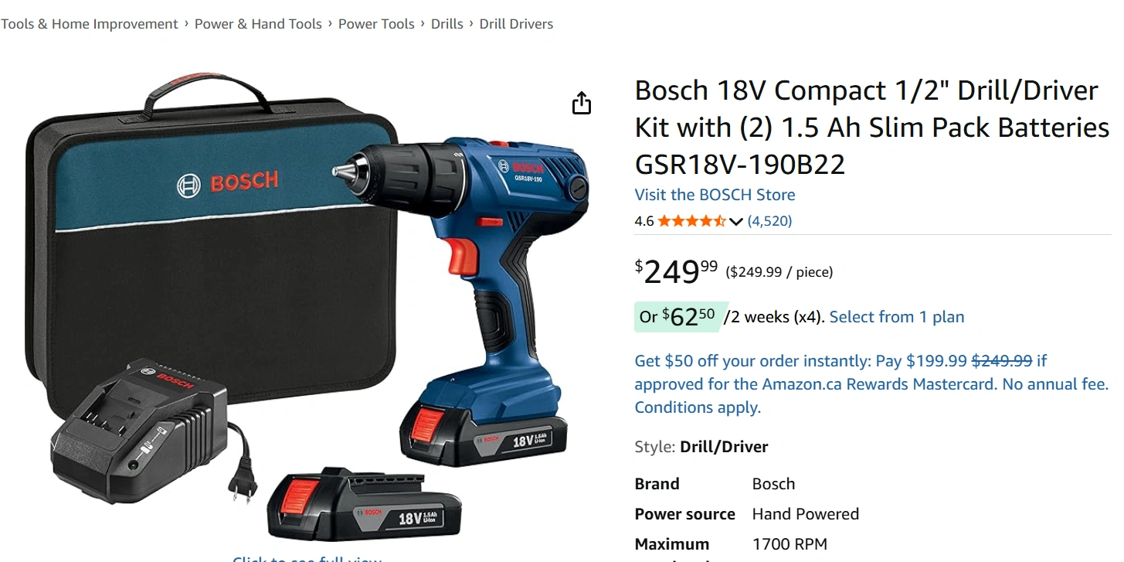
Task: Click the orange star rating icons
Action: coord(692,221)
